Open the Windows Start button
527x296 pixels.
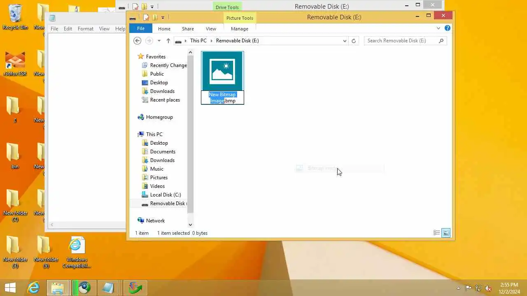(10, 288)
